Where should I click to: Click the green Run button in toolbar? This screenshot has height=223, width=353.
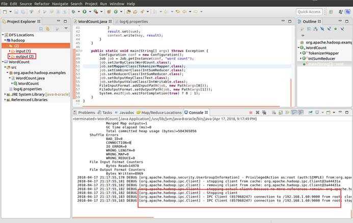coord(85,12)
